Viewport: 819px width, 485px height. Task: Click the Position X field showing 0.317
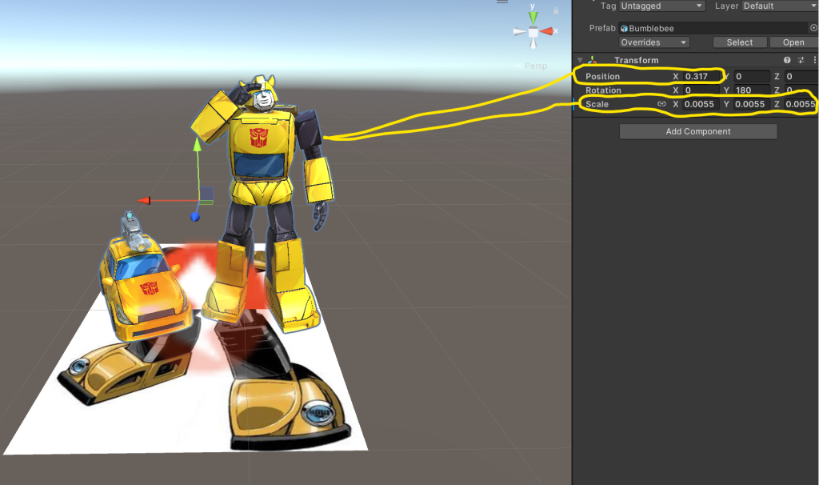[x=702, y=76]
